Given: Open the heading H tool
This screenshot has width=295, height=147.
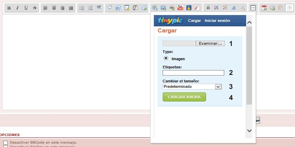Looking at the screenshot, I should coord(208,8).
